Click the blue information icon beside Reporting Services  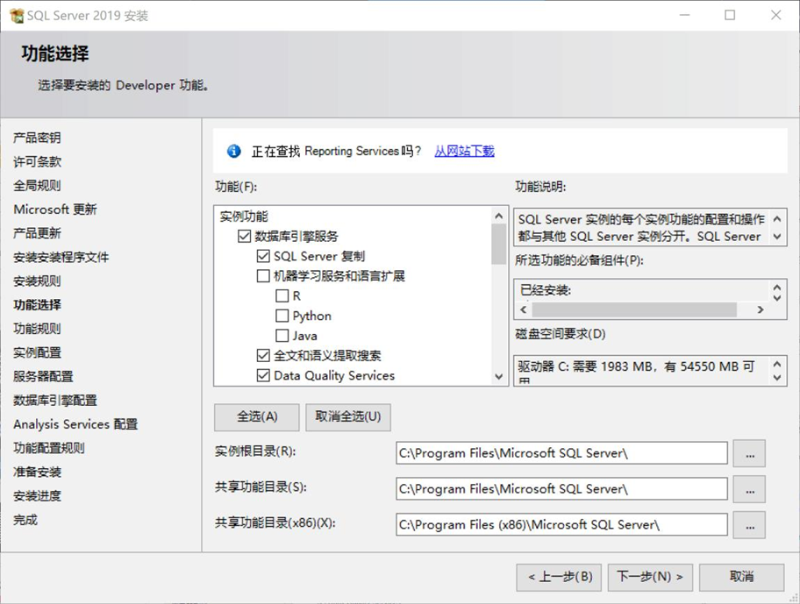click(x=233, y=151)
